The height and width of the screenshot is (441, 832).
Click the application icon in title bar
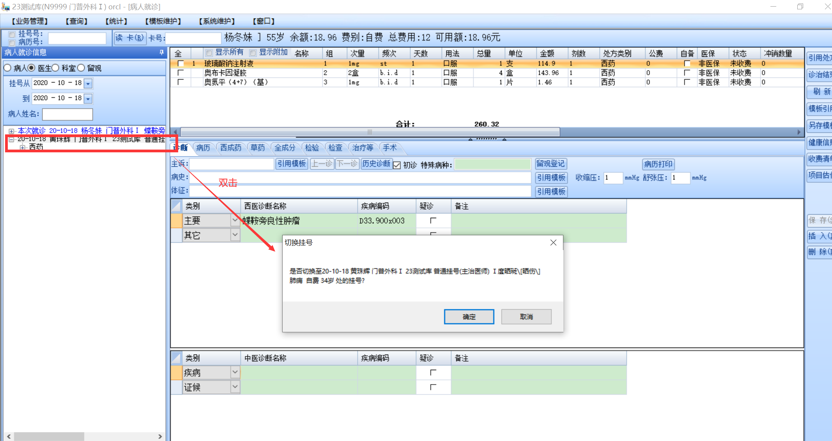[x=5, y=7]
